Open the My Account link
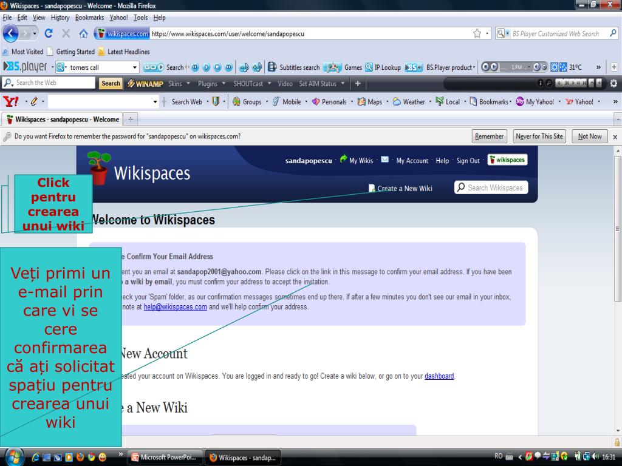Viewport: 622px width, 466px height. coord(412,160)
